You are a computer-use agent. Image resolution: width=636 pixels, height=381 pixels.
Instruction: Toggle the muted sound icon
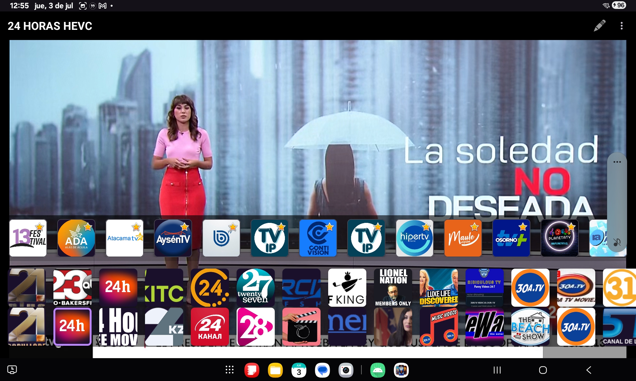(617, 243)
